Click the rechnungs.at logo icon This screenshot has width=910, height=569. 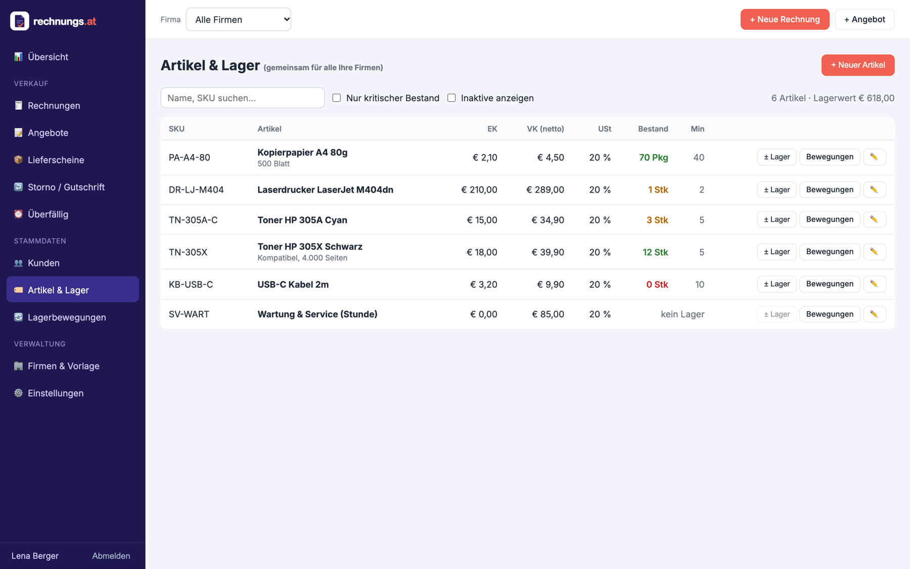click(20, 21)
